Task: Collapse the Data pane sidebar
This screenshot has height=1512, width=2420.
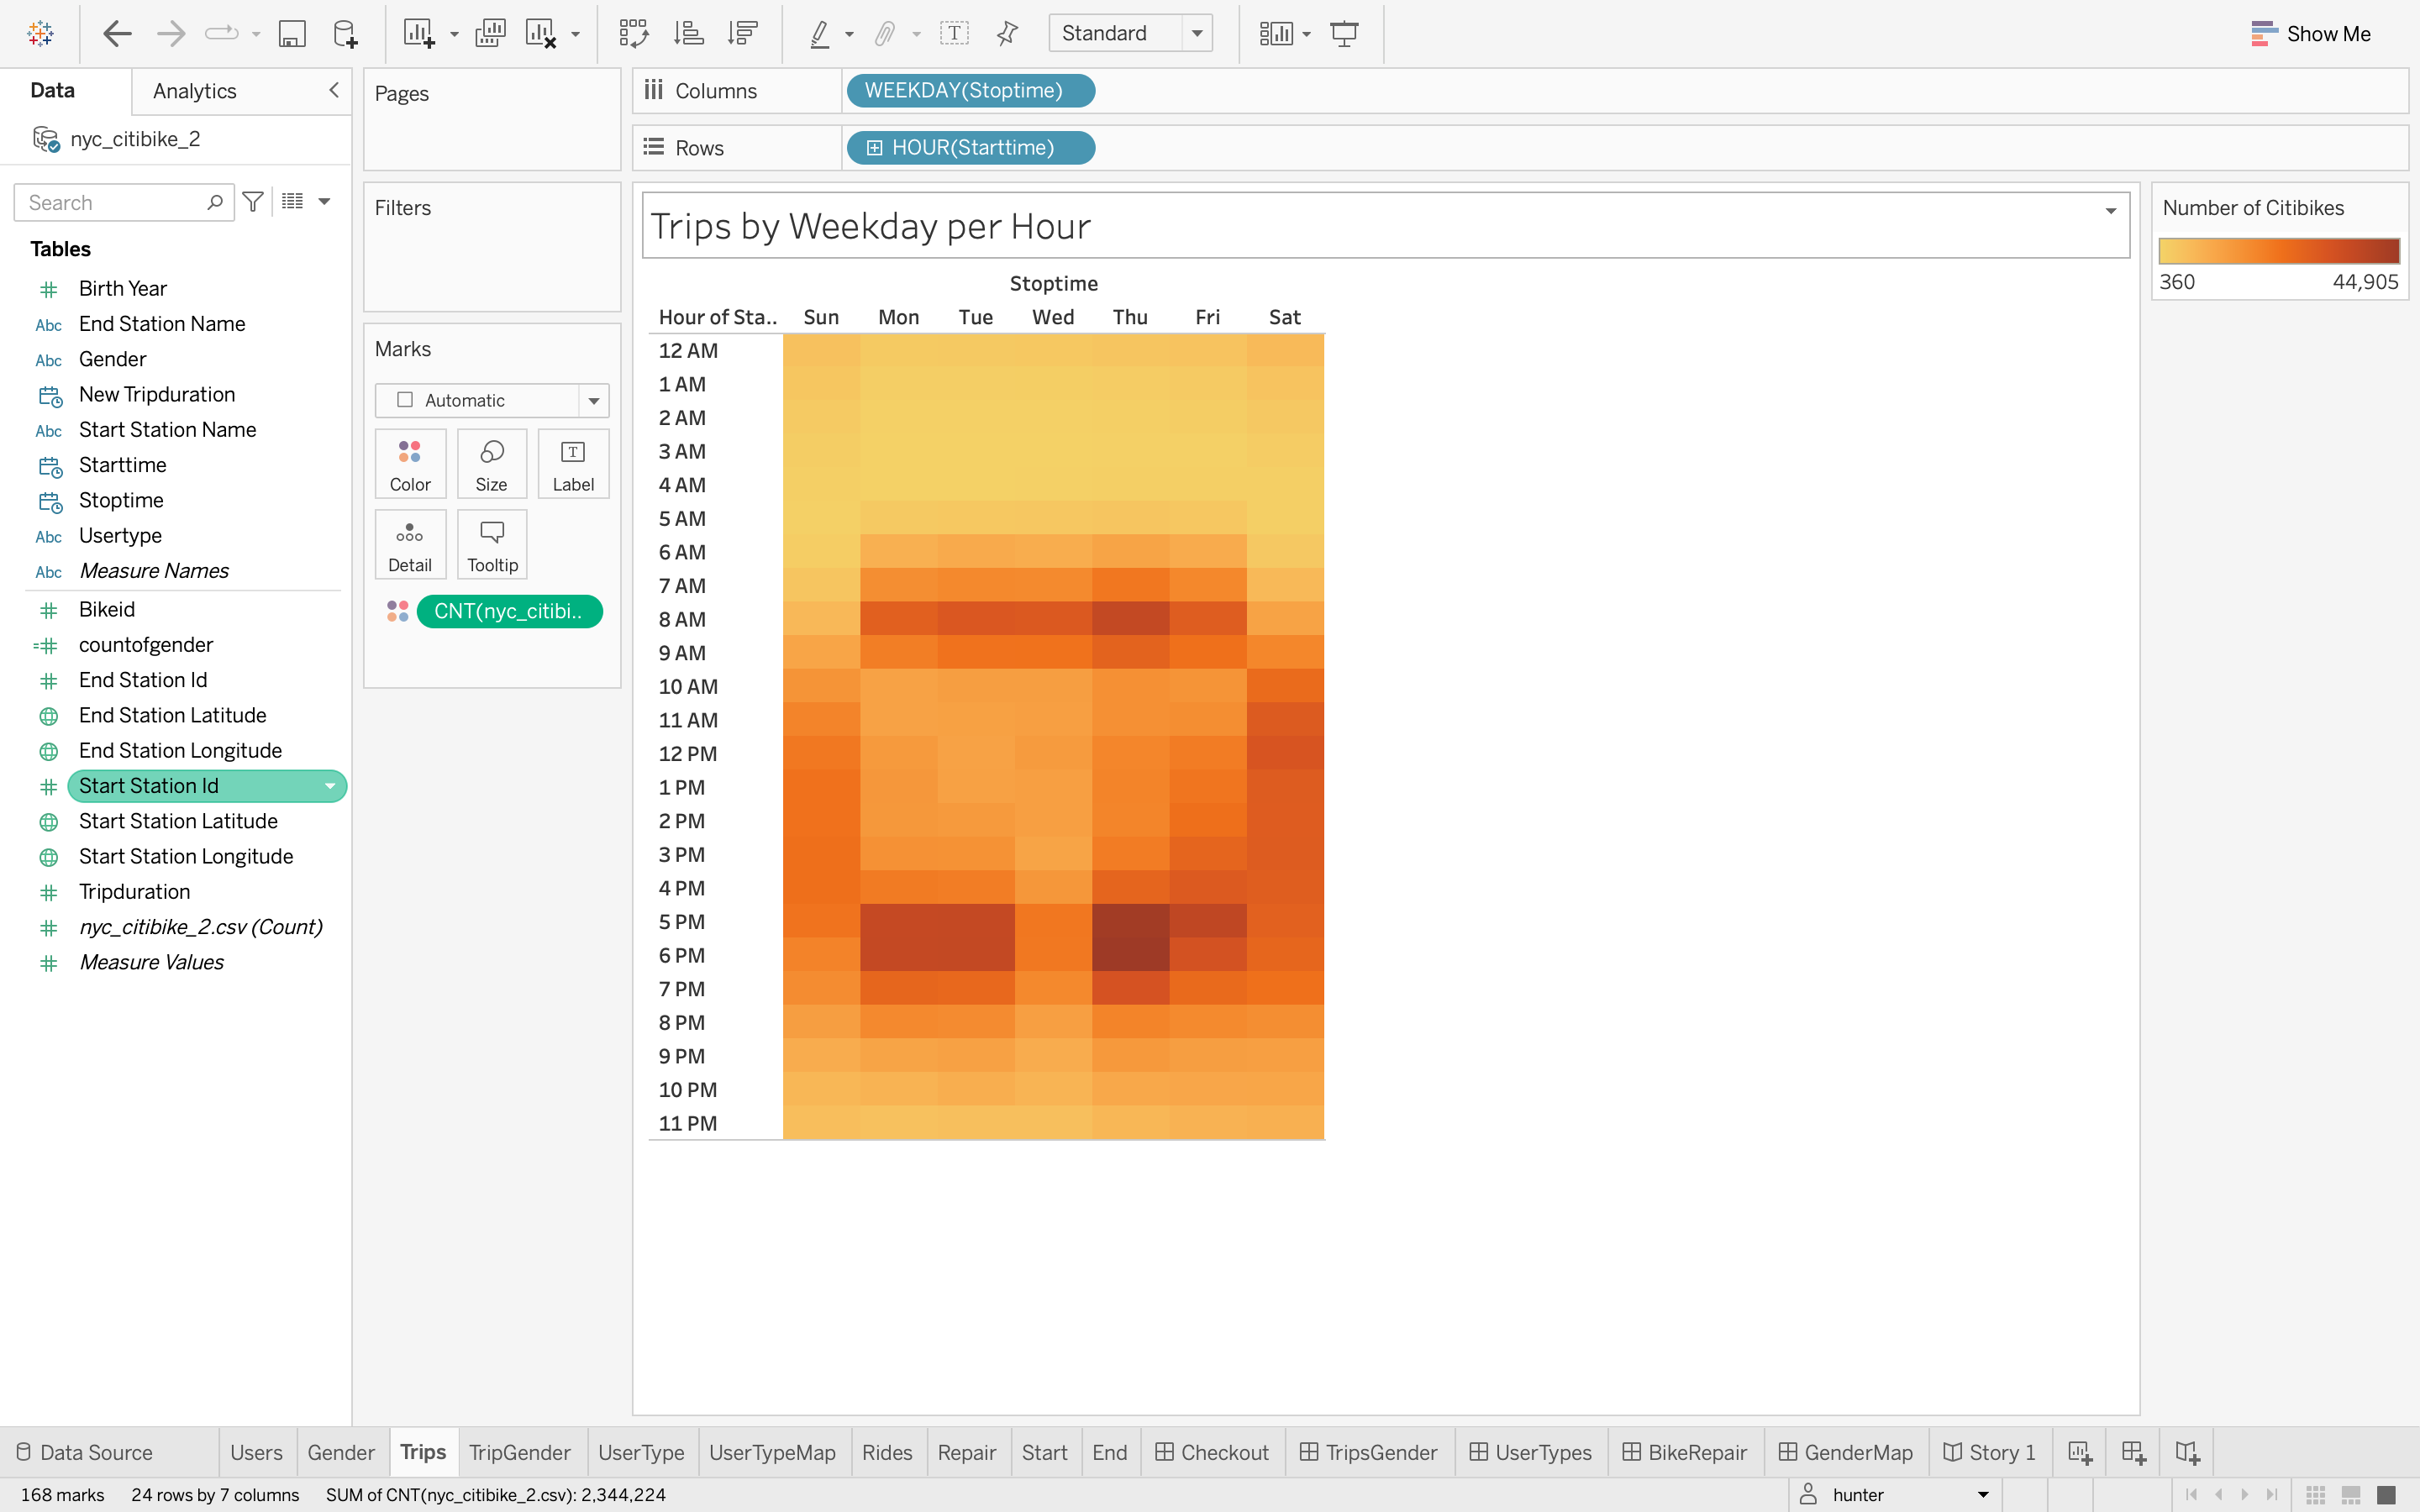Action: [334, 90]
